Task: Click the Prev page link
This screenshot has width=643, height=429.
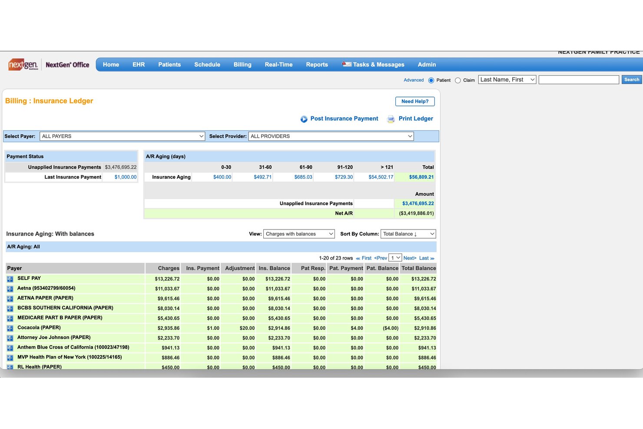Action: click(x=381, y=258)
